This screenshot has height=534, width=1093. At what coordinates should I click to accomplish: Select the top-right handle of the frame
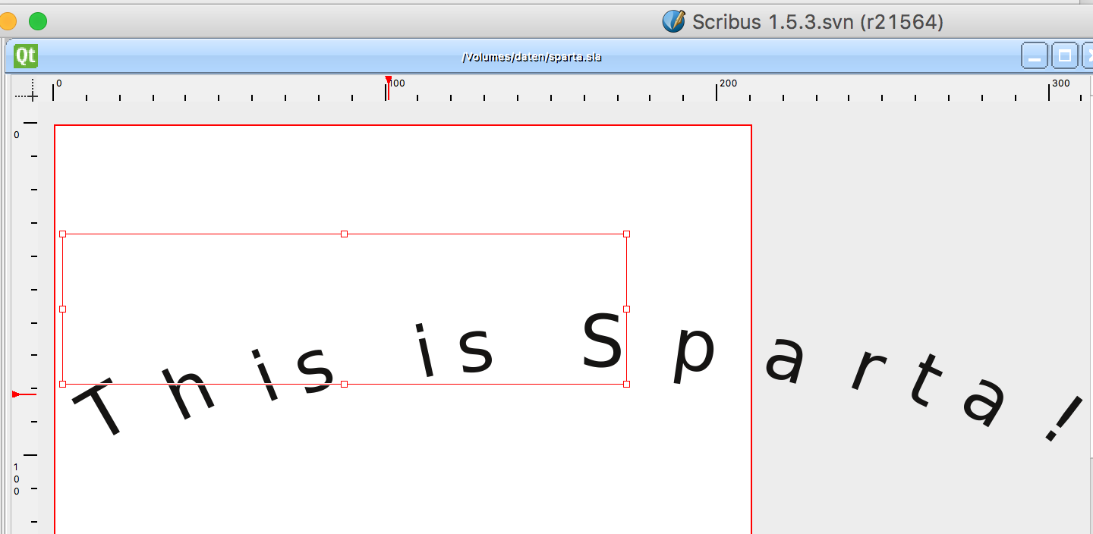click(x=626, y=234)
